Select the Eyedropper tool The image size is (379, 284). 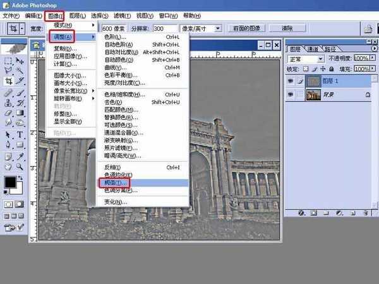click(x=20, y=157)
